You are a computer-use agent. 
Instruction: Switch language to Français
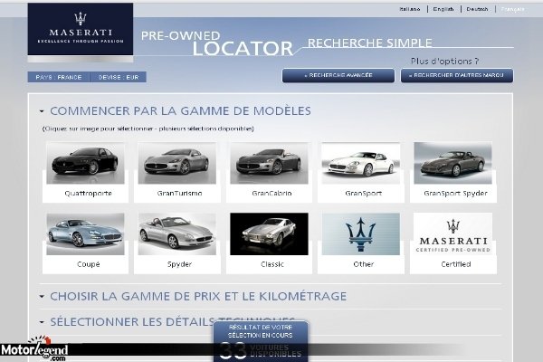tap(512, 9)
